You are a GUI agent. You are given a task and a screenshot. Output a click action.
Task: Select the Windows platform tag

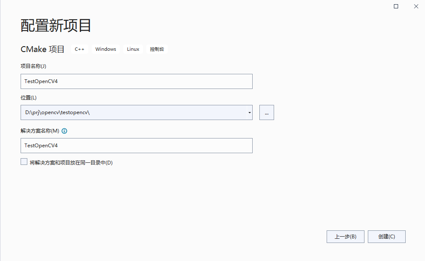(105, 49)
